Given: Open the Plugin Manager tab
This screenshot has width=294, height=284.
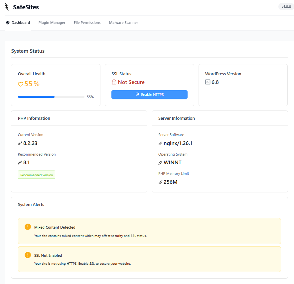Looking at the screenshot, I should point(52,23).
